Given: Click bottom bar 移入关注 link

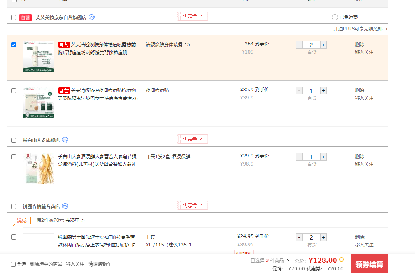Looking at the screenshot, I should pyautogui.click(x=75, y=264).
